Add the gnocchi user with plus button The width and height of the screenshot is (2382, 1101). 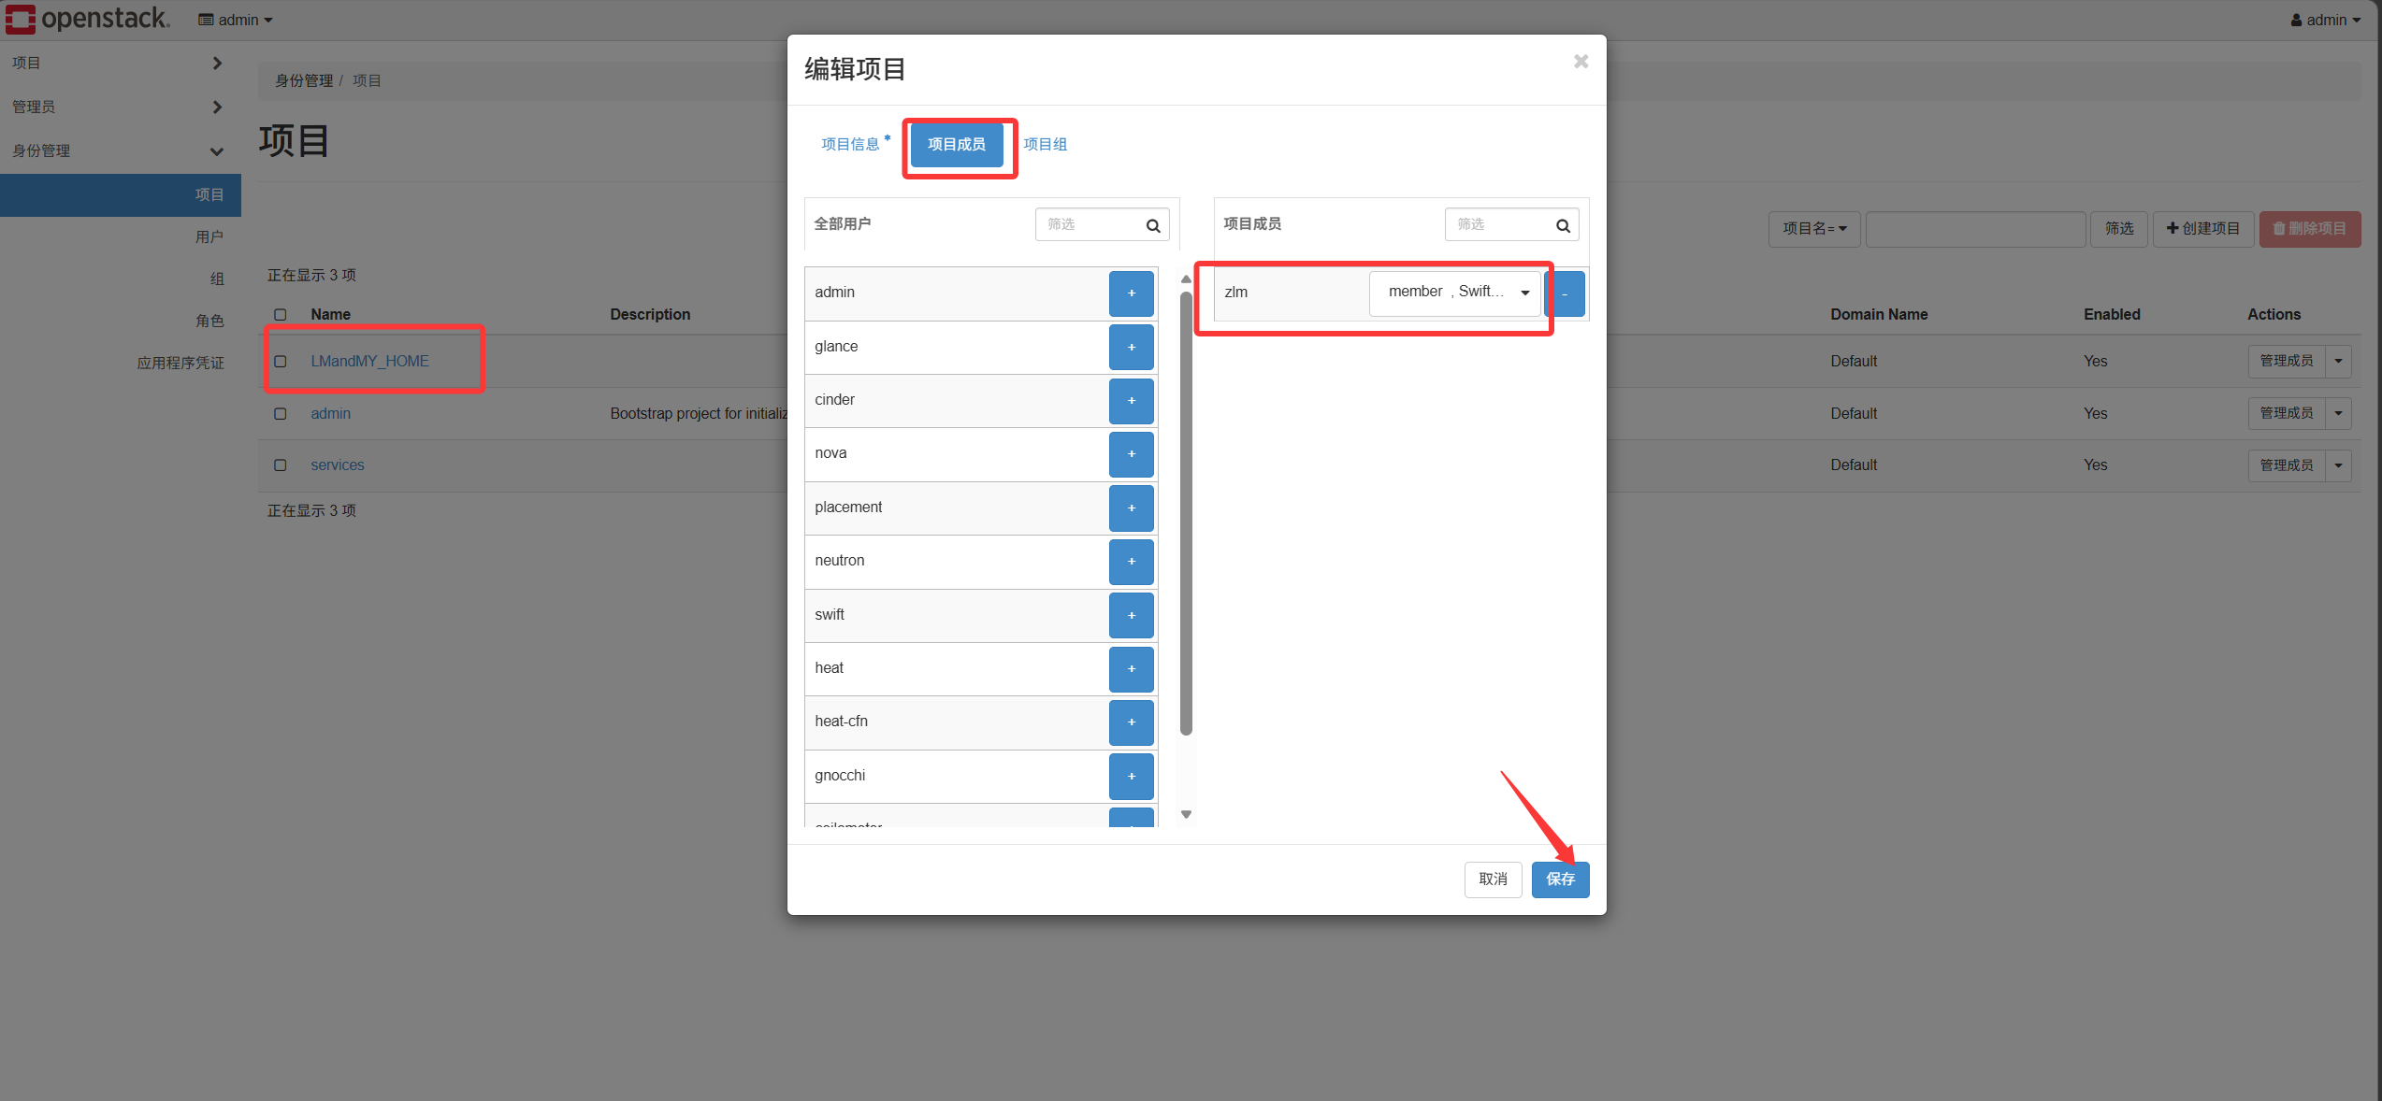coord(1131,777)
